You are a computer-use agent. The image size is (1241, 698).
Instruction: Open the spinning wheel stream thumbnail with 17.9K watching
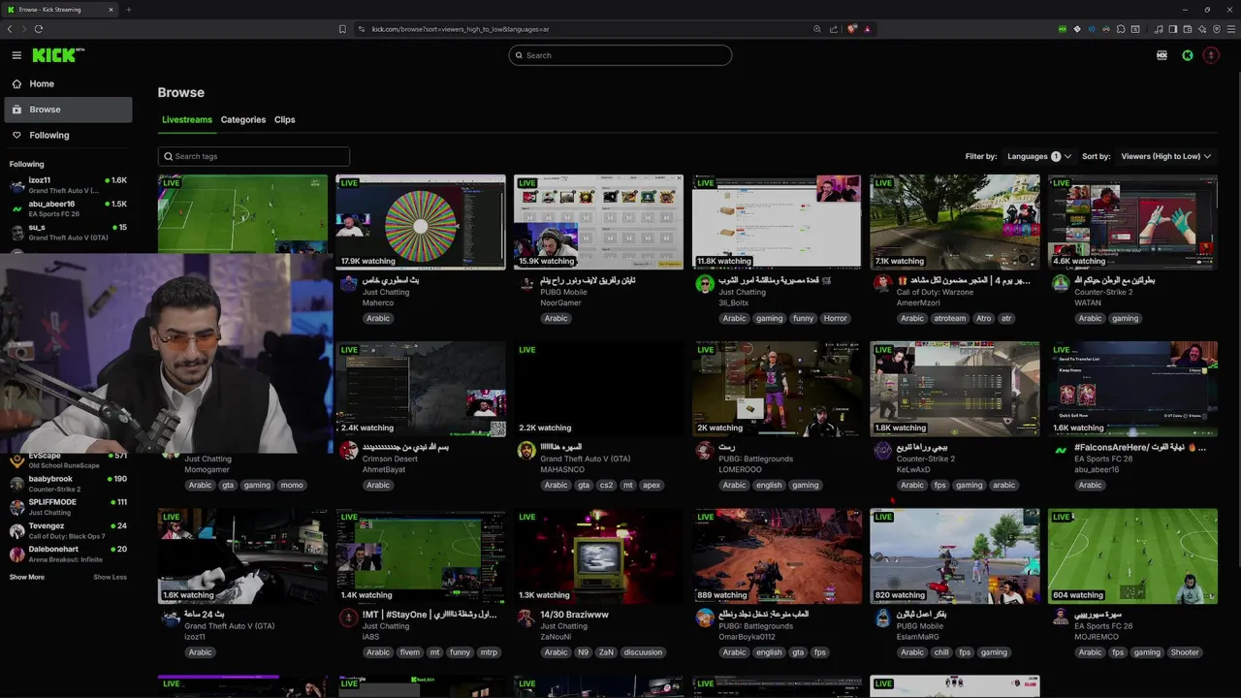pos(421,222)
